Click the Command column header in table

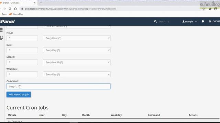pyautogui.click(x=154, y=115)
